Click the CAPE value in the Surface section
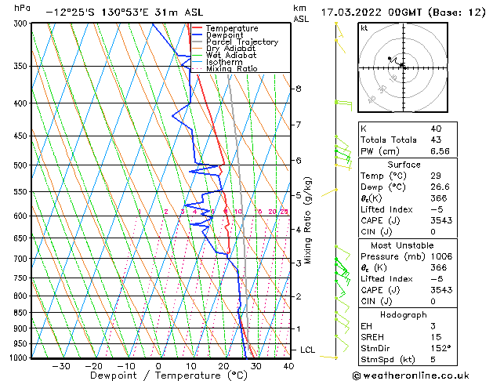This screenshot has height=381, width=493. coord(441,220)
